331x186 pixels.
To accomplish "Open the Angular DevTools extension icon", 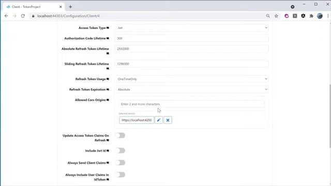I will tap(303, 16).
